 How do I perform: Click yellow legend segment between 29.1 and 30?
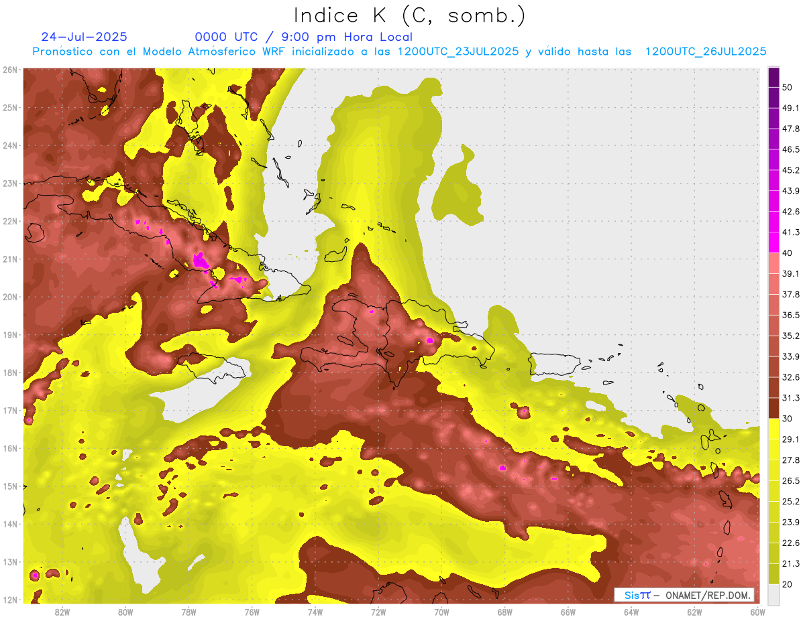tap(773, 429)
